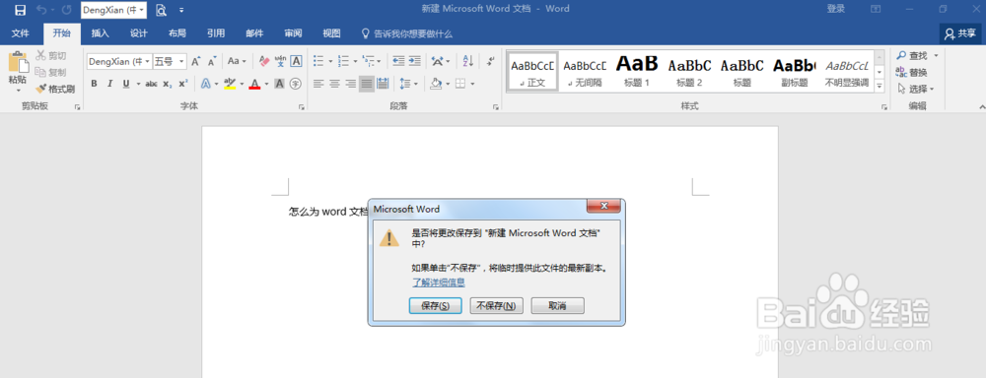Open the borders dropdown arrow
Screen dimensions: 986x378
(472, 84)
